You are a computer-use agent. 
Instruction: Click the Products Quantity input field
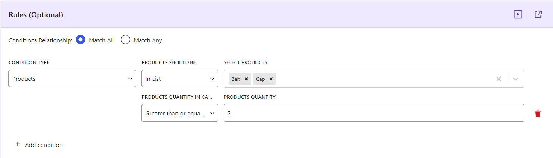(x=374, y=113)
